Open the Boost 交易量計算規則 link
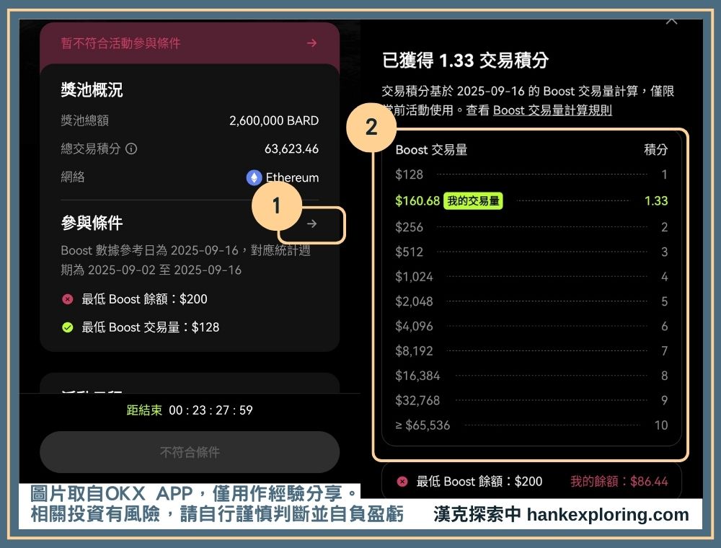This screenshot has width=721, height=548. coord(552,110)
